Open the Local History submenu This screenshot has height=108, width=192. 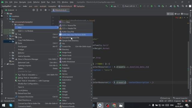(x=37, y=90)
